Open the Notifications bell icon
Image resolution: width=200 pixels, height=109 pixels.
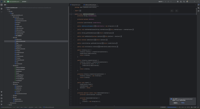click(198, 5)
